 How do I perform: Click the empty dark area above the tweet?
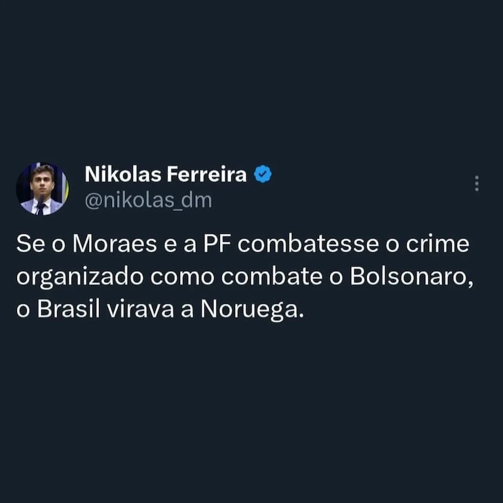pyautogui.click(x=251, y=79)
